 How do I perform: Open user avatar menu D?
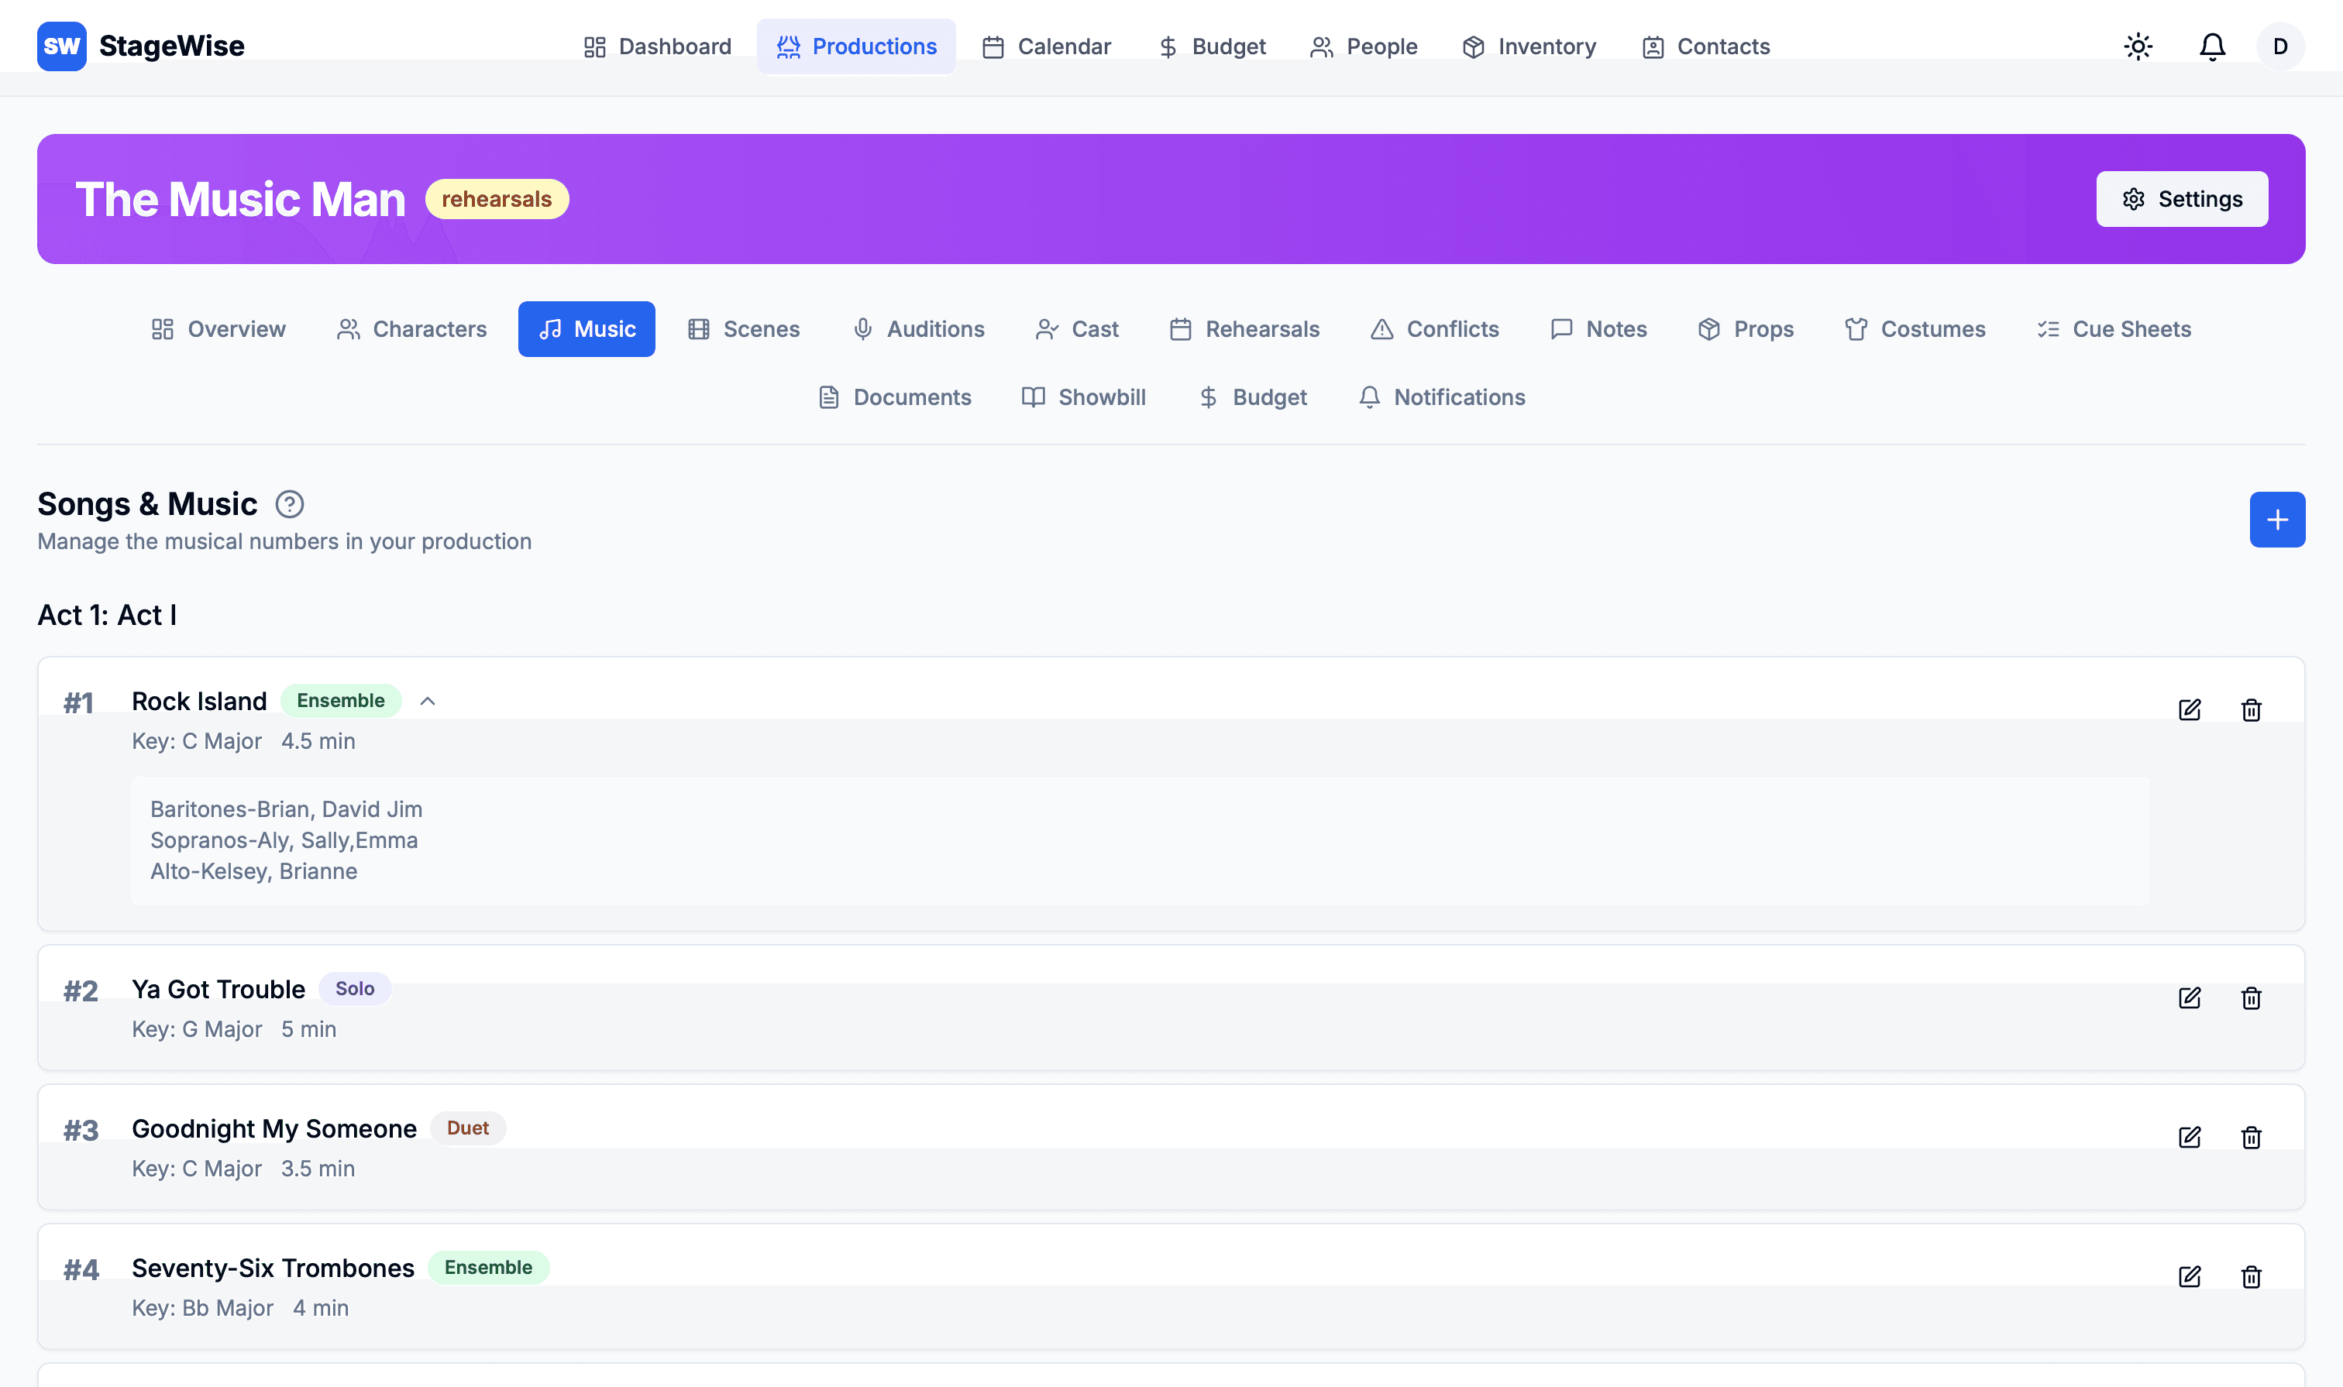pos(2279,46)
